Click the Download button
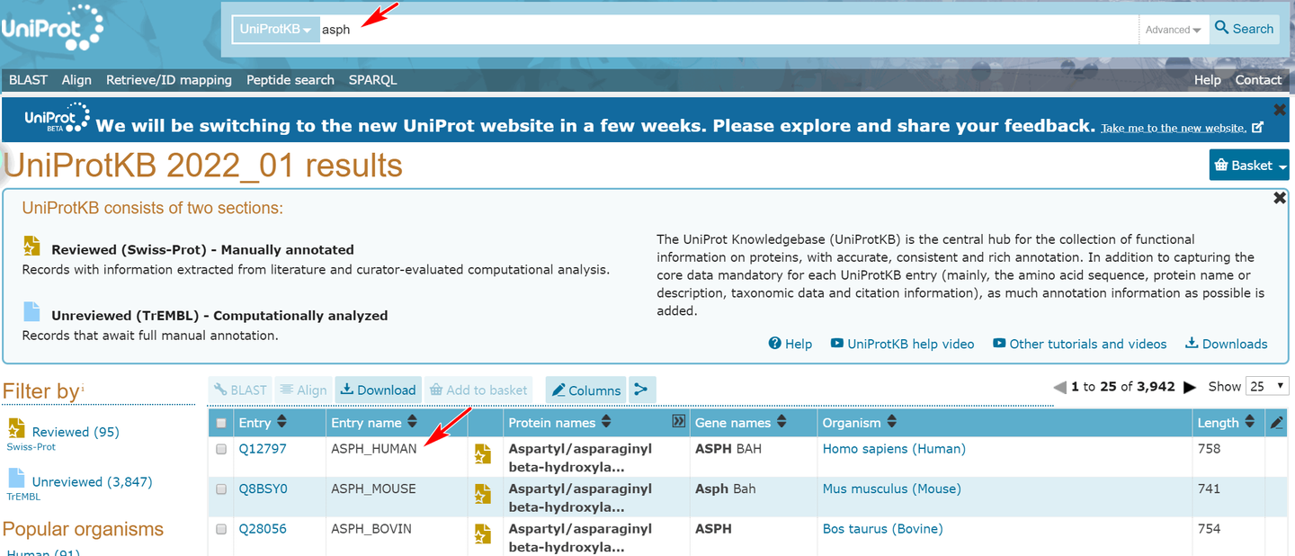Viewport: 1295px width, 556px height. tap(378, 390)
